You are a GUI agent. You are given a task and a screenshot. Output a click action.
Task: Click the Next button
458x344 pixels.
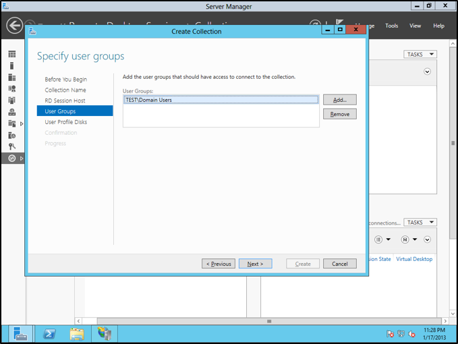pos(255,264)
